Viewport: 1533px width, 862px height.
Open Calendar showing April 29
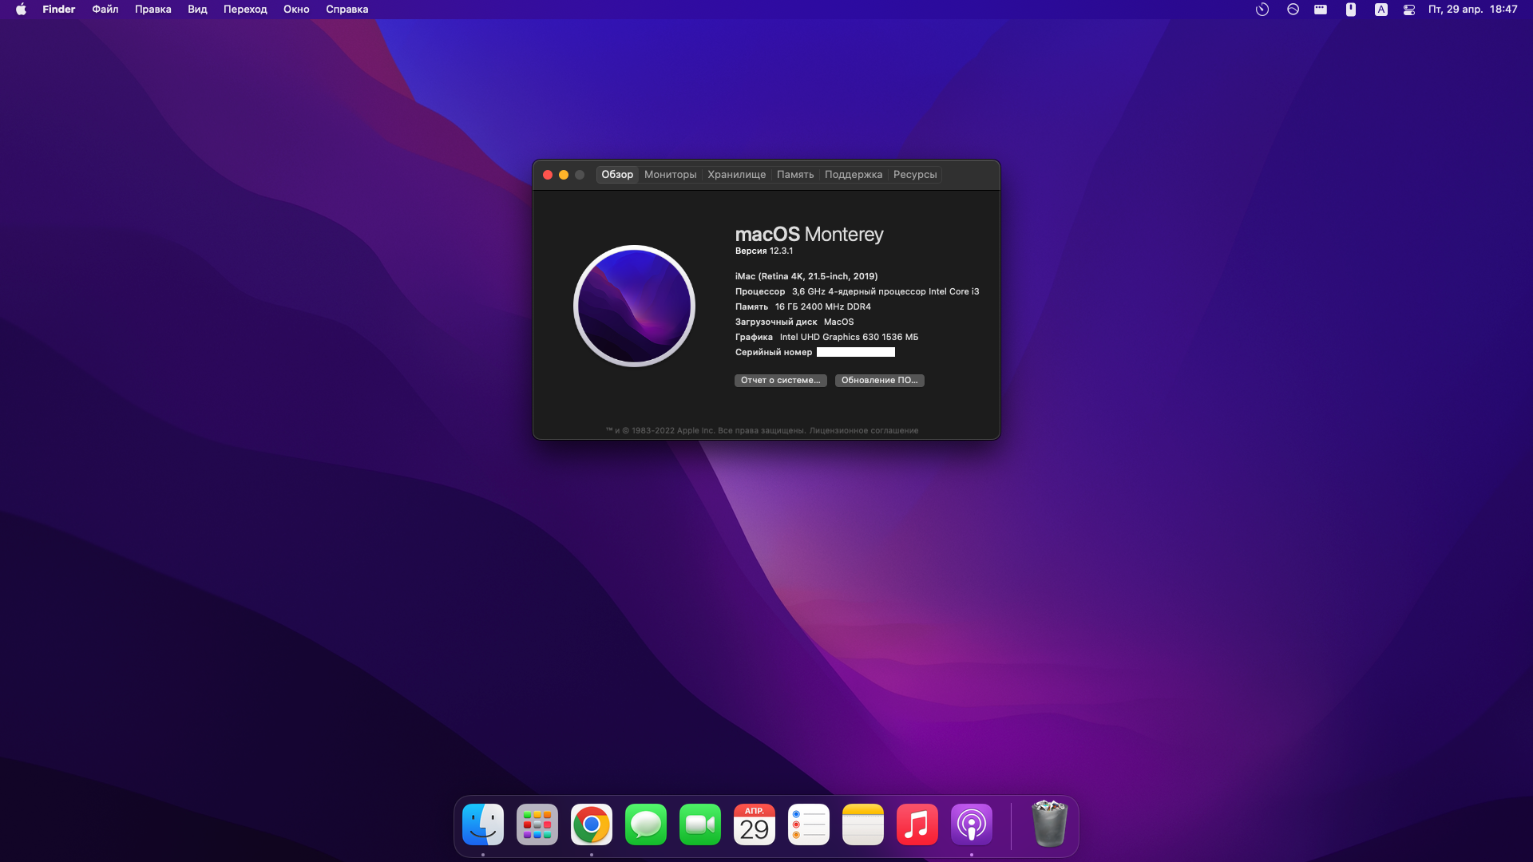(755, 824)
